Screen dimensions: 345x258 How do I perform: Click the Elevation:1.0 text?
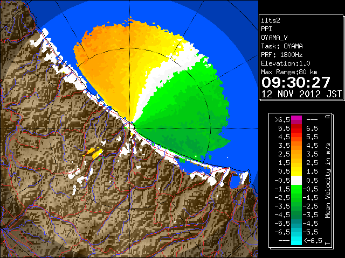pos(286,63)
